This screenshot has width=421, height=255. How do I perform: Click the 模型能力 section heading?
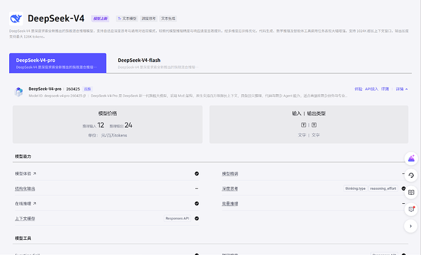click(23, 156)
